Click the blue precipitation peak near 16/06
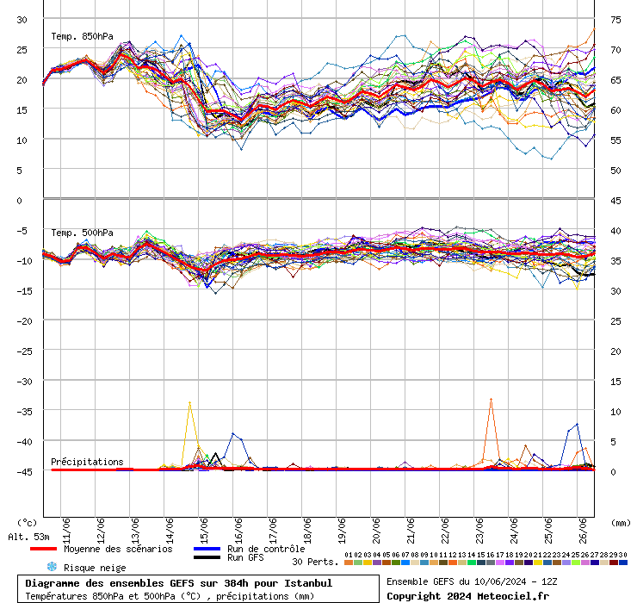Viewport: 637px width, 603px height. (233, 434)
